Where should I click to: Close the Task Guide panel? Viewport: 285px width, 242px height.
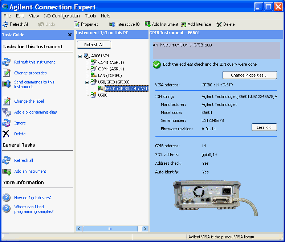click(70, 35)
